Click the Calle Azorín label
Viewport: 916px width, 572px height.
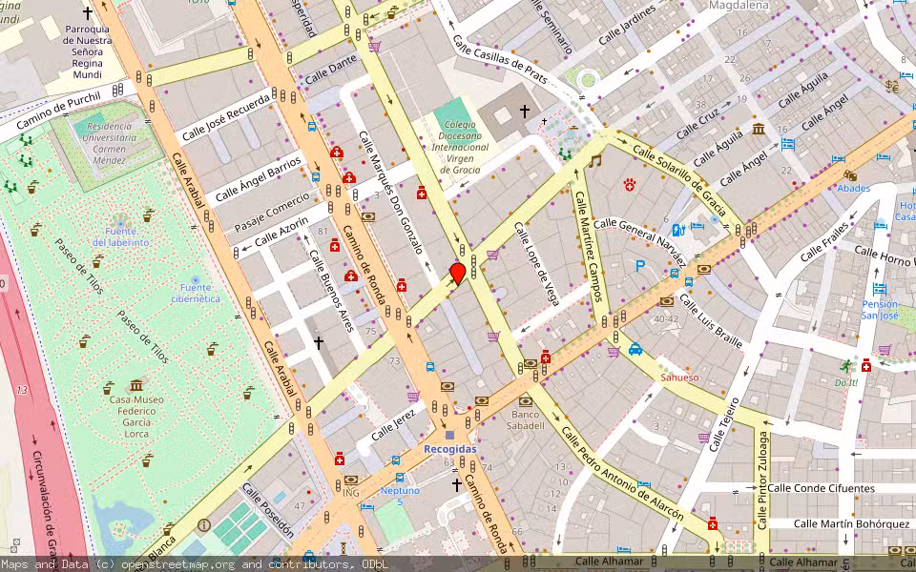(281, 232)
